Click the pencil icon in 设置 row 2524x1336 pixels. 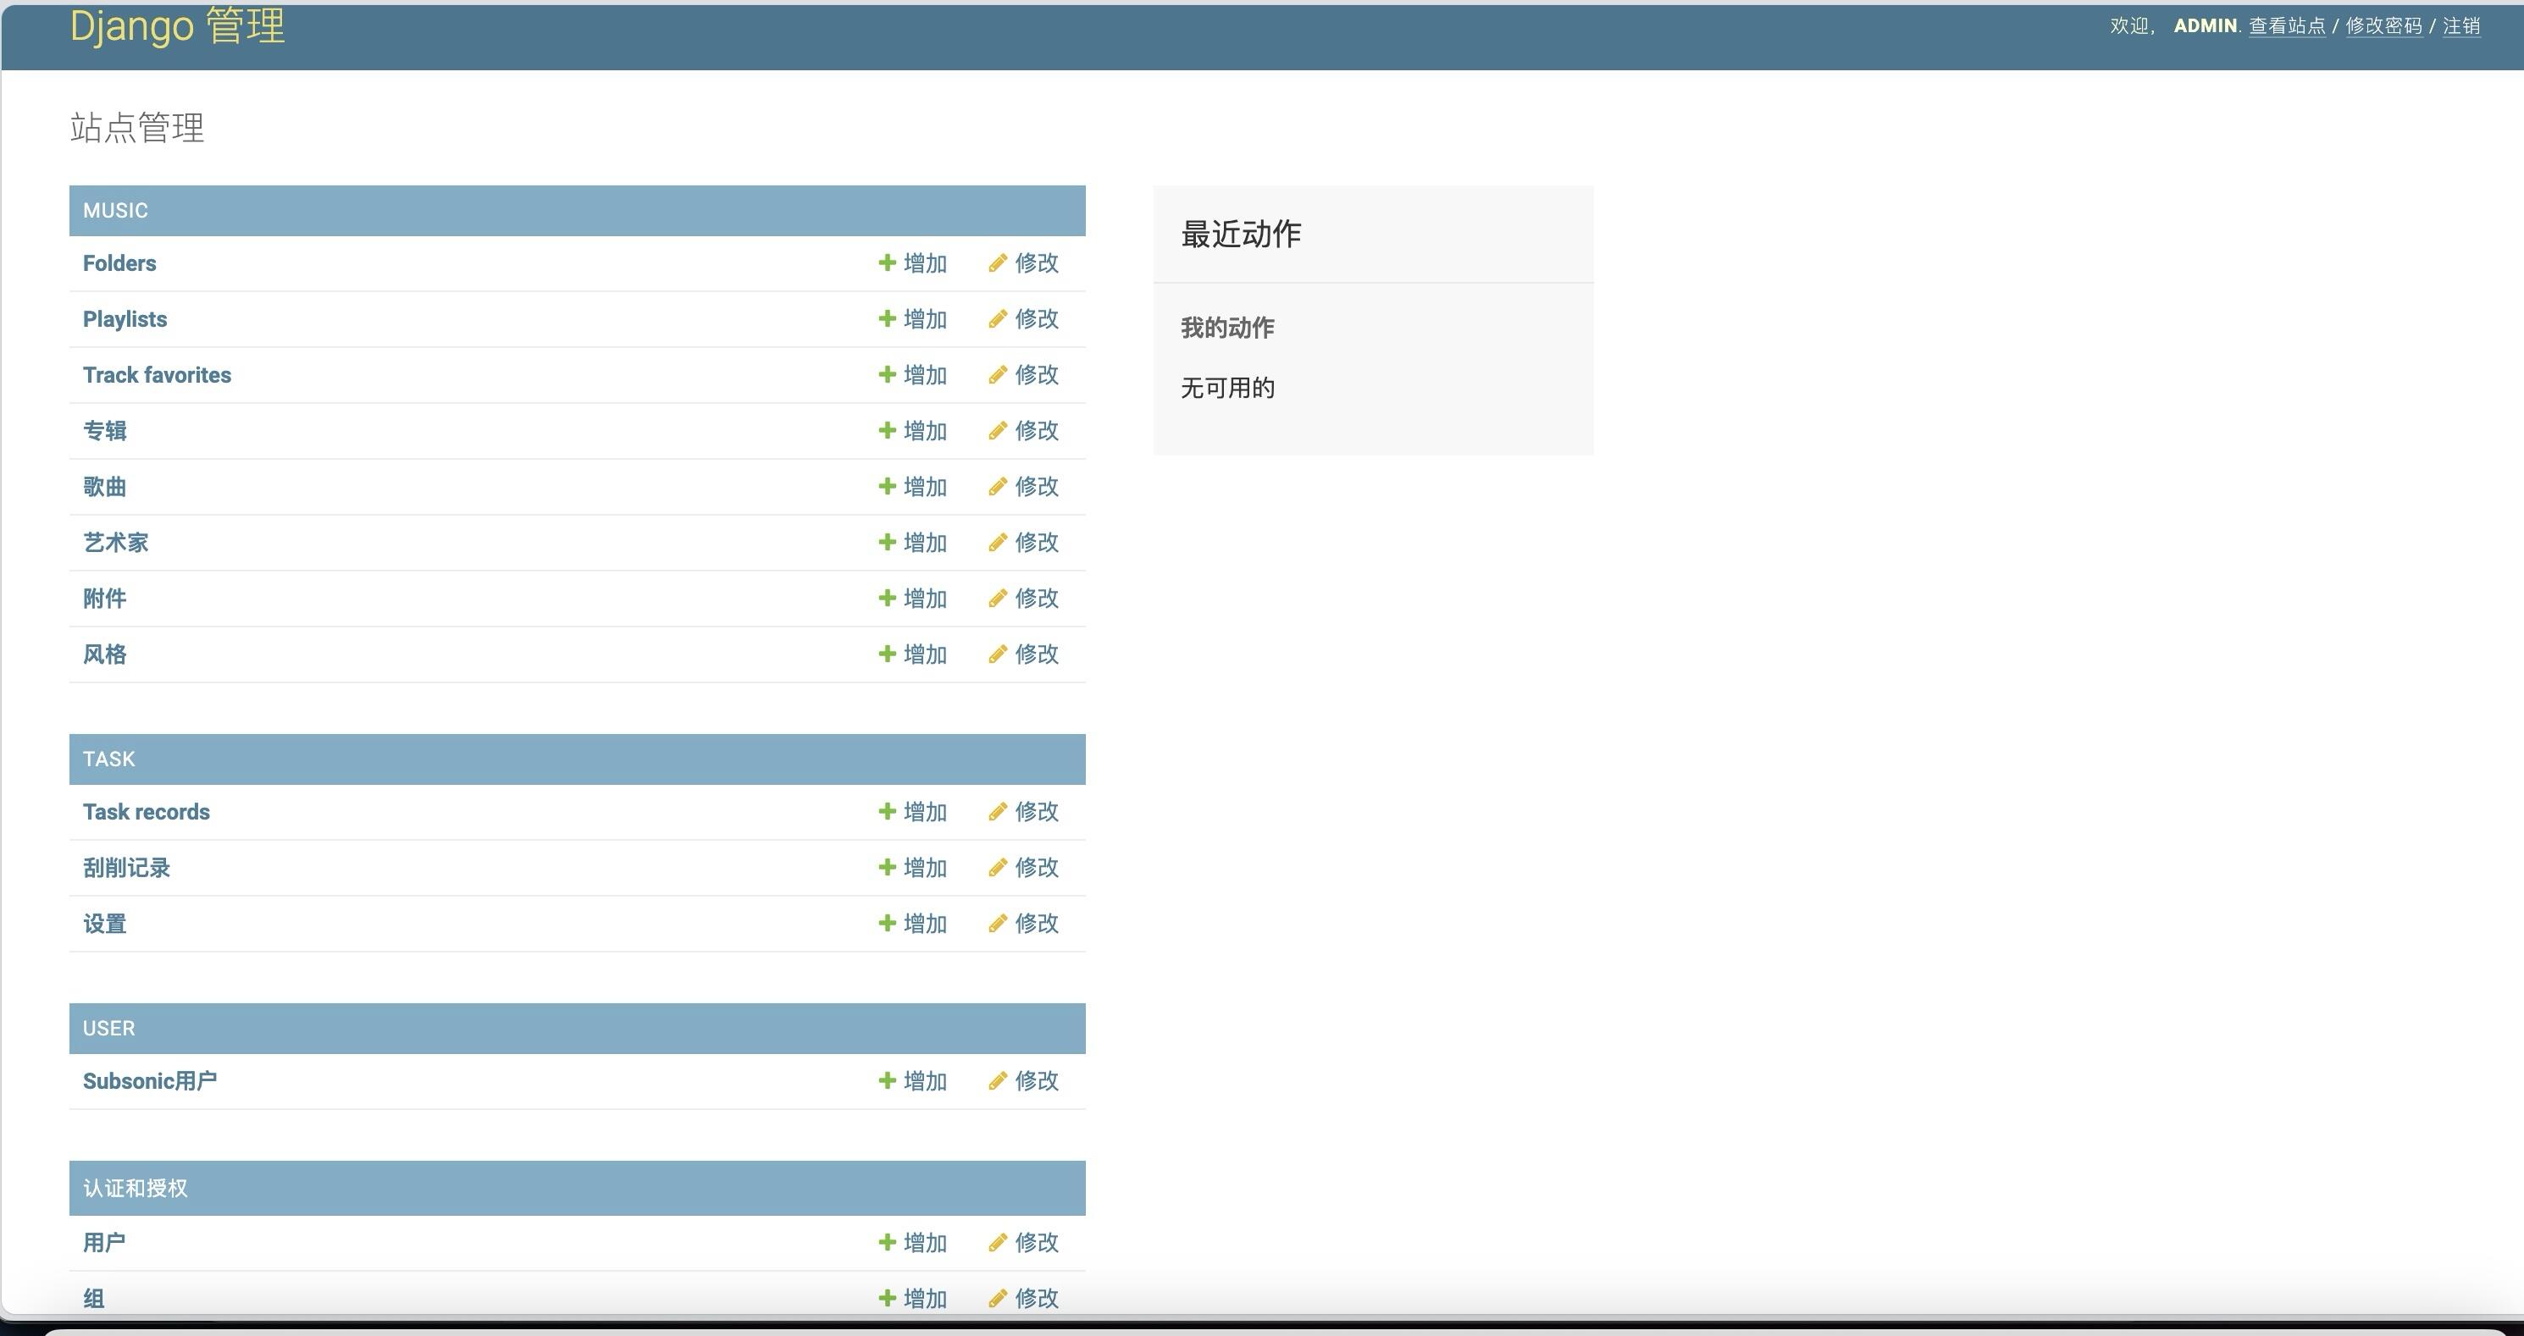coord(998,923)
